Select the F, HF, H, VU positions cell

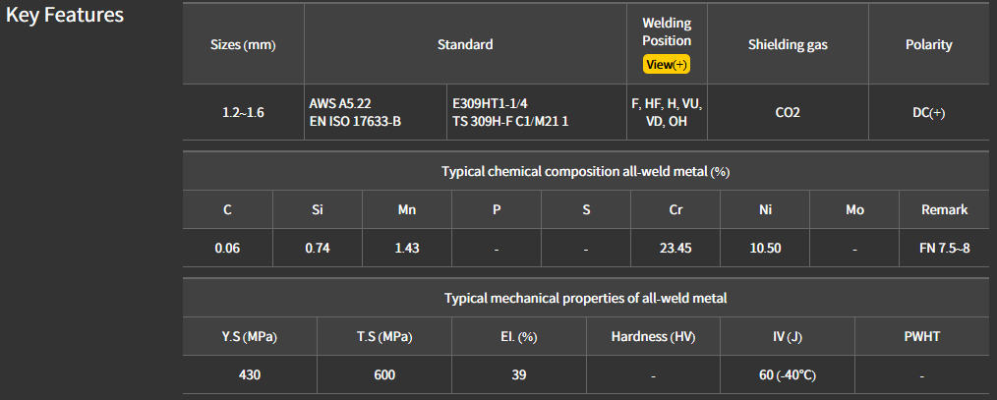[x=667, y=103]
